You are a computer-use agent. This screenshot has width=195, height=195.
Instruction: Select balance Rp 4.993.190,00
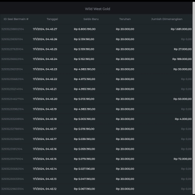(84, 89)
